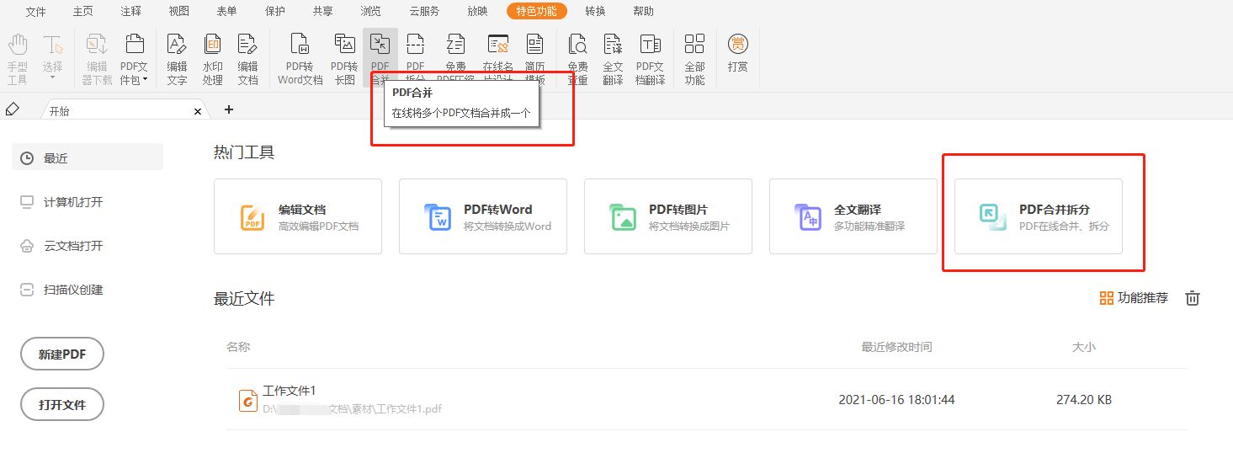The width and height of the screenshot is (1233, 453).
Task: Launch PDF转Word文档 from the ribbon
Action: click(x=300, y=58)
